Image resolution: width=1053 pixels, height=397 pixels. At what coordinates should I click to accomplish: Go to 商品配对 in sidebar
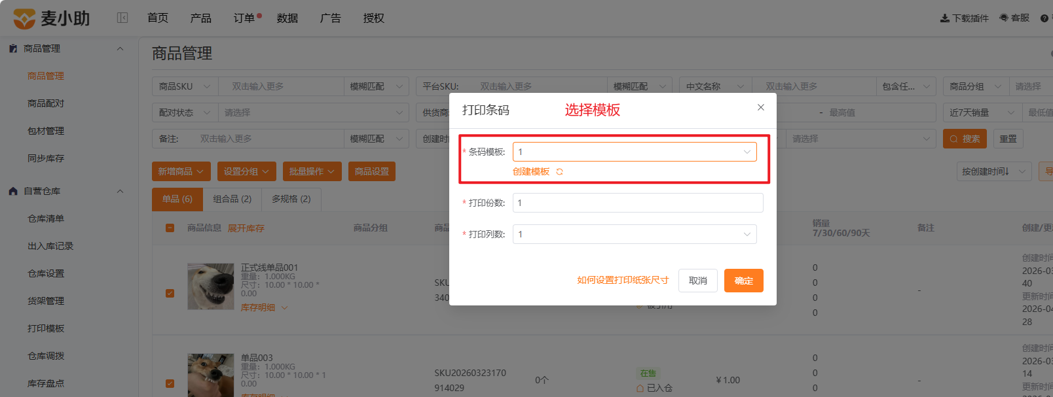click(x=46, y=103)
